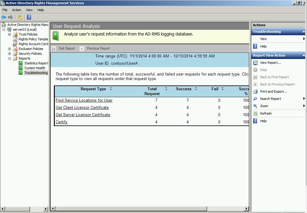This screenshot has width=307, height=213.
Task: Select System Health tree item
Action: tap(35, 68)
